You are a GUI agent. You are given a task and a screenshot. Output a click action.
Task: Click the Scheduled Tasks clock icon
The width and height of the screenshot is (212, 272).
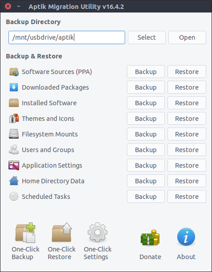[x=14, y=197]
